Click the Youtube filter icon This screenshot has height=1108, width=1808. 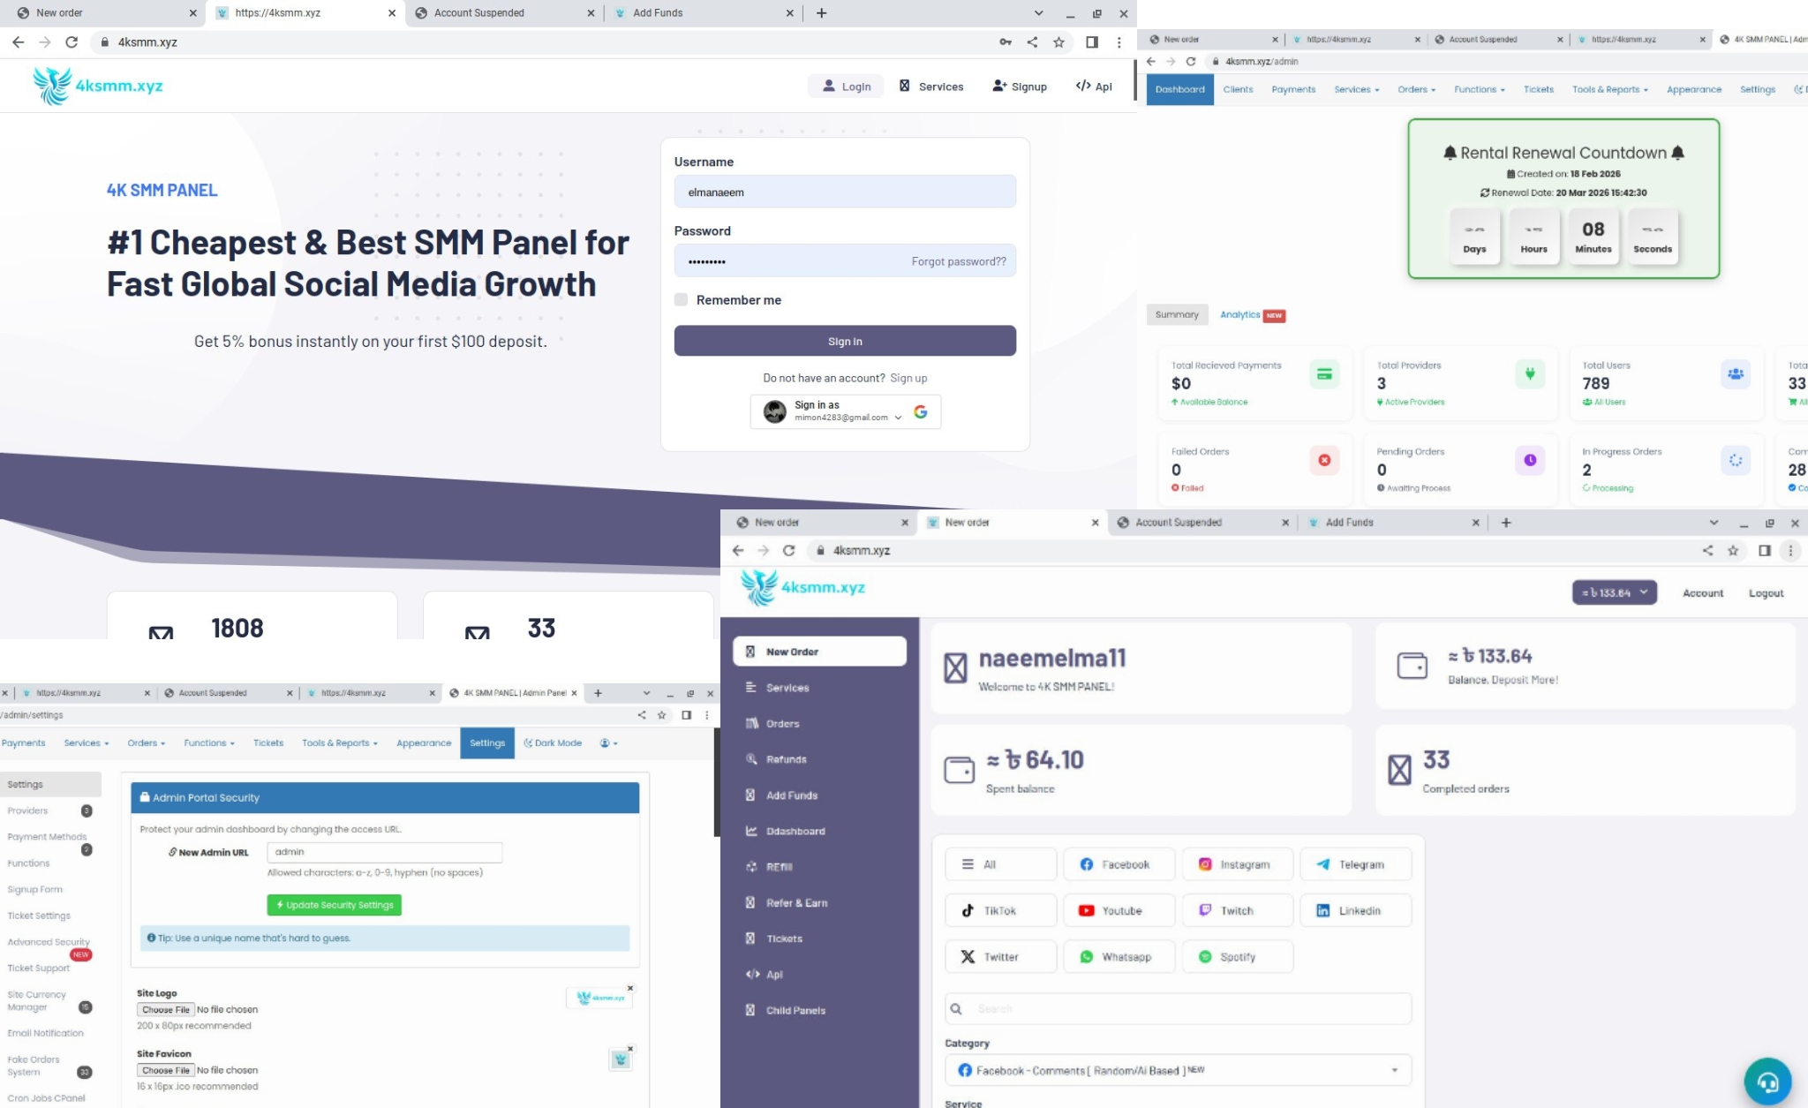click(x=1088, y=910)
